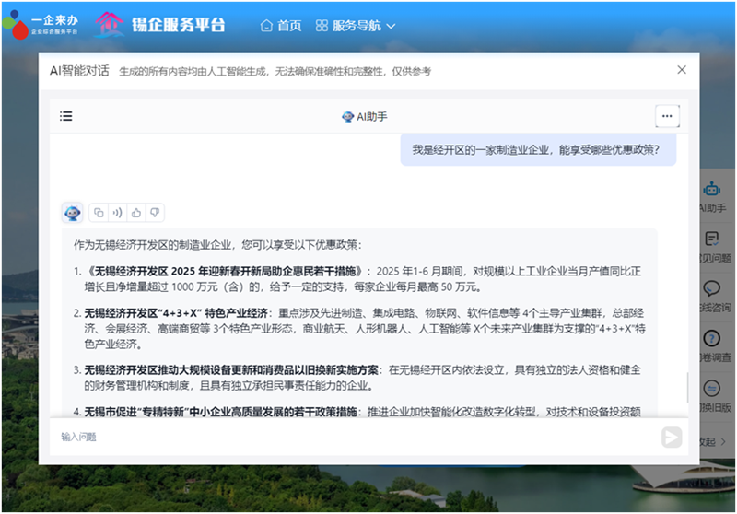The image size is (737, 514).
Task: Close the AI智能对话 dialog
Action: click(x=682, y=70)
